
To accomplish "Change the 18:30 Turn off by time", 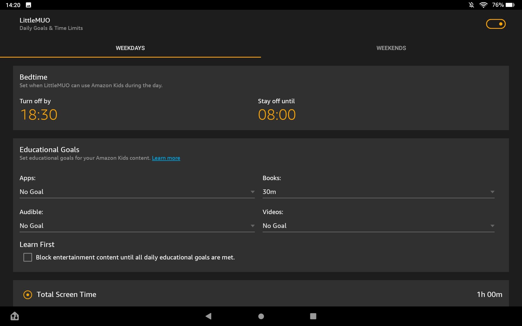I will coord(39,115).
